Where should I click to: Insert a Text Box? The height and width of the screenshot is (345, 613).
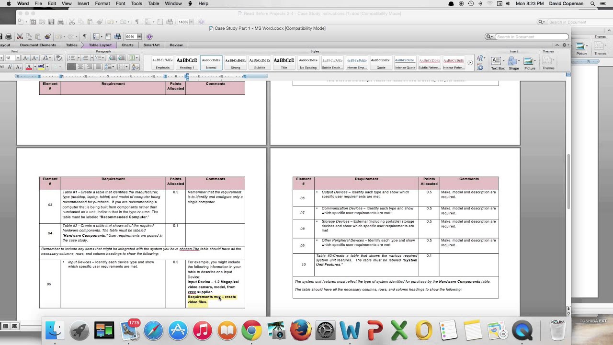(x=498, y=63)
